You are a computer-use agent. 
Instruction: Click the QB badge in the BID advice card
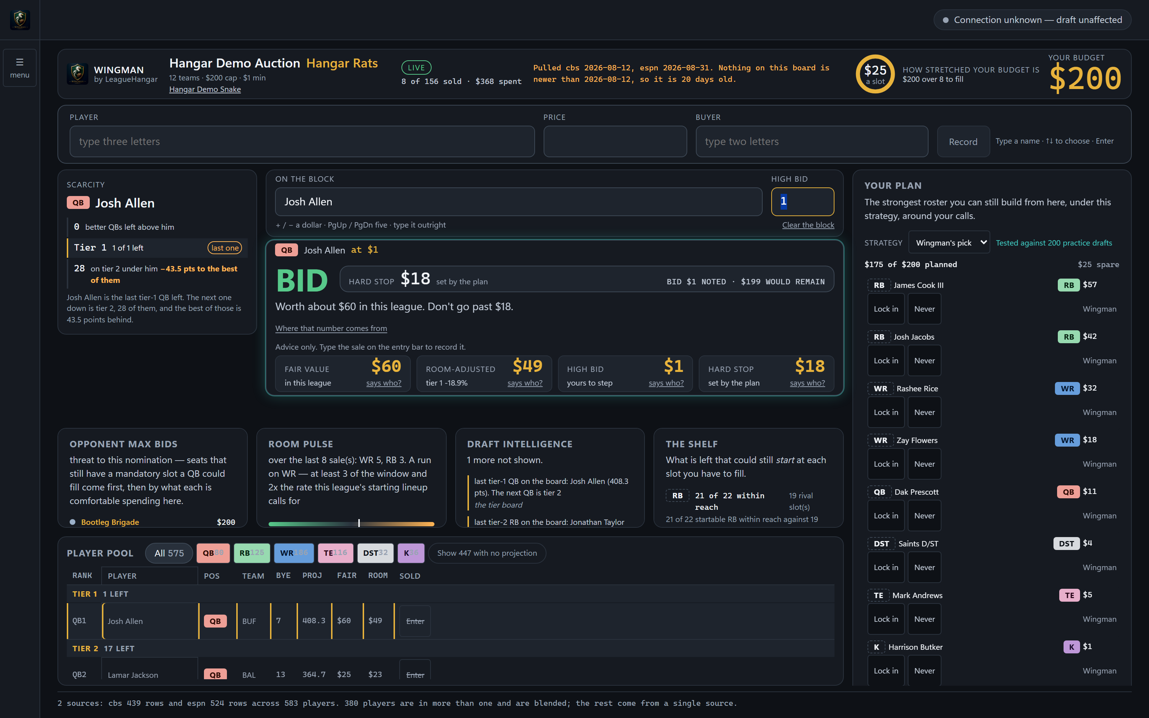pyautogui.click(x=286, y=250)
